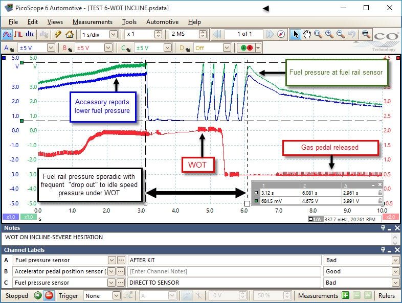Pin the Notes panel
Image resolution: width=402 pixels, height=303 pixels.
coord(383,228)
